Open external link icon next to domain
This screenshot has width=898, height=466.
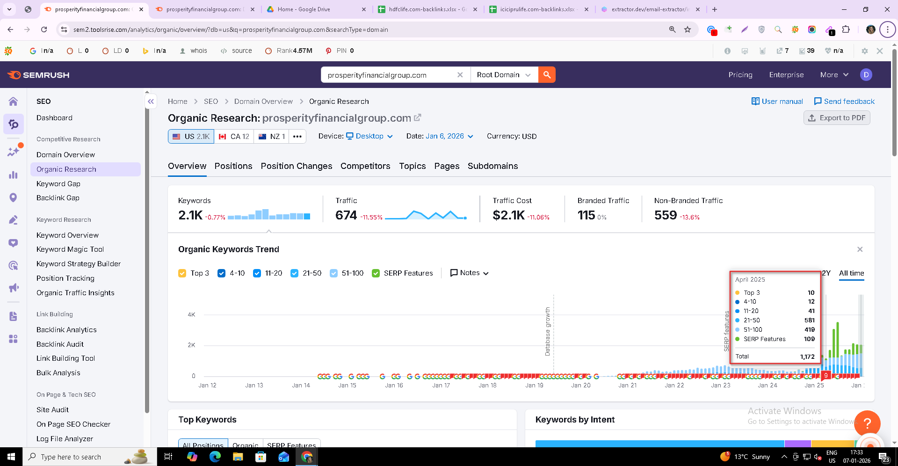[x=418, y=117]
